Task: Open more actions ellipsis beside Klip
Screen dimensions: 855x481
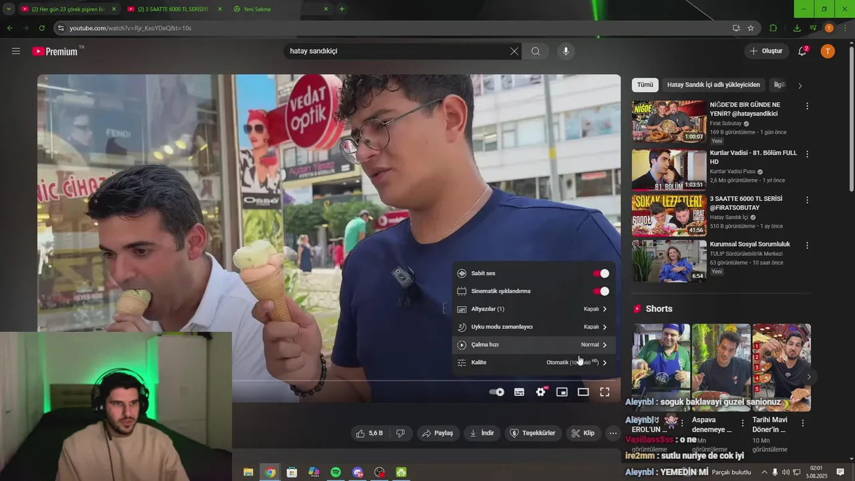Action: [613, 433]
